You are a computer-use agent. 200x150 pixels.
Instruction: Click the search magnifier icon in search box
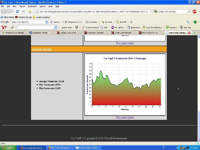click(189, 12)
